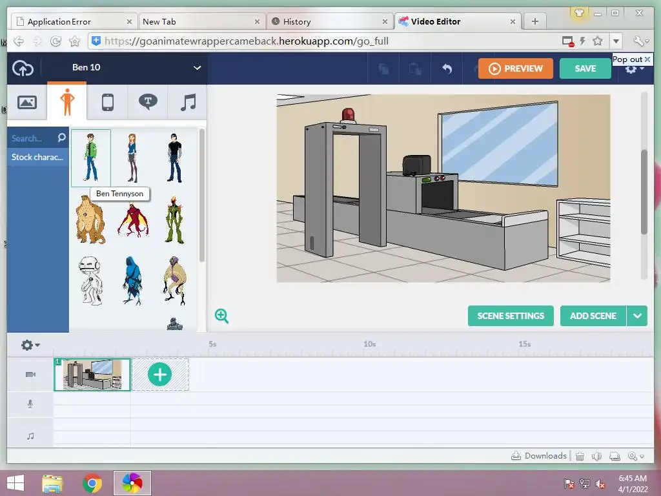Open the Windows Start menu
Image resolution: width=661 pixels, height=496 pixels.
(x=15, y=483)
